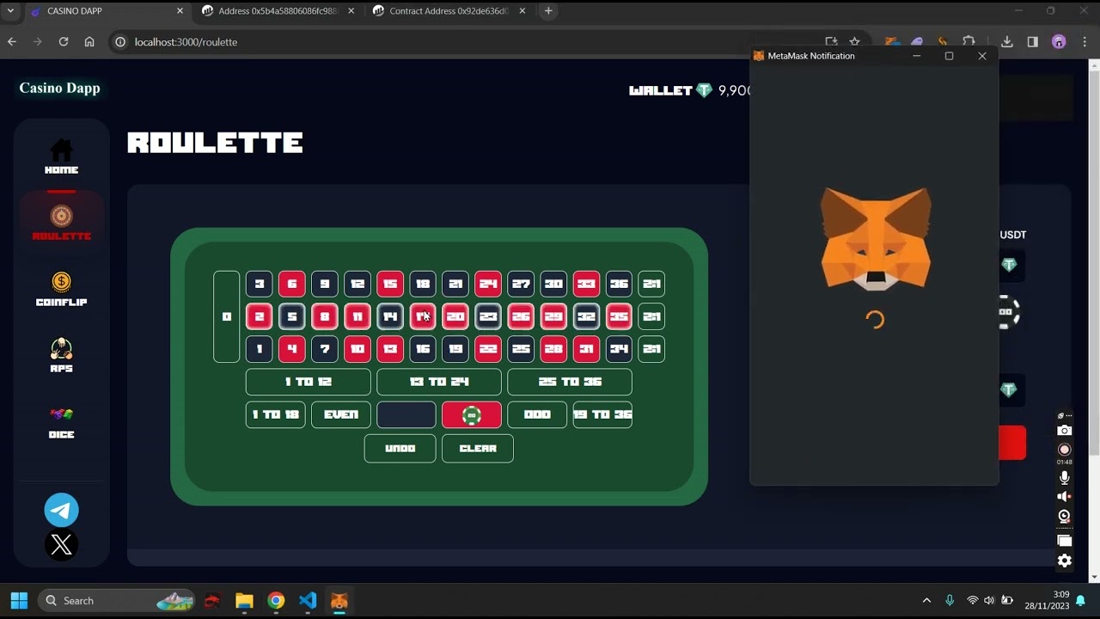The height and width of the screenshot is (619, 1100).
Task: Bet on 1 TO 12 dozen
Action: [x=309, y=382]
